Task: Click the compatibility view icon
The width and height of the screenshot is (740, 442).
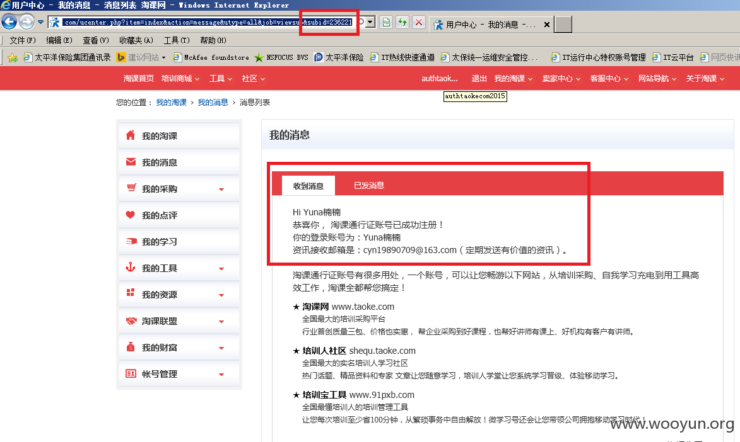Action: pyautogui.click(x=387, y=22)
